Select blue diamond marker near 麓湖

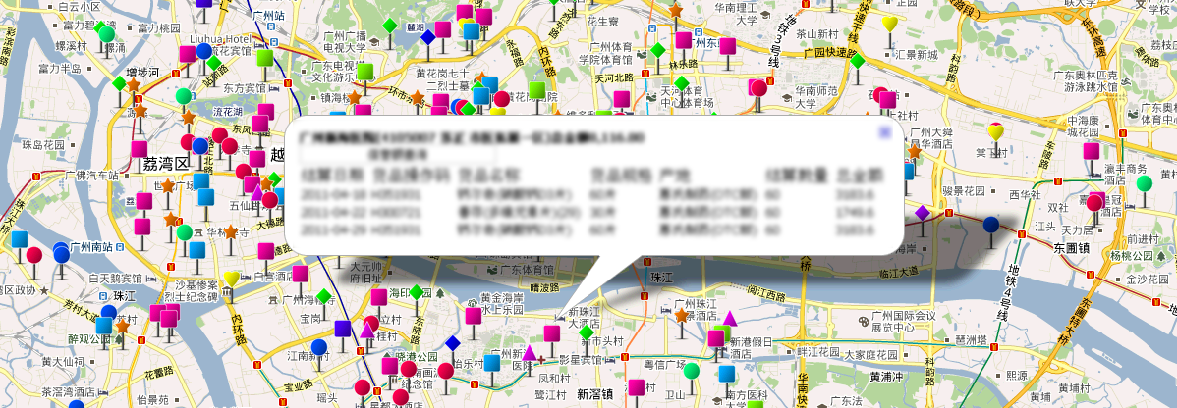pos(428,37)
